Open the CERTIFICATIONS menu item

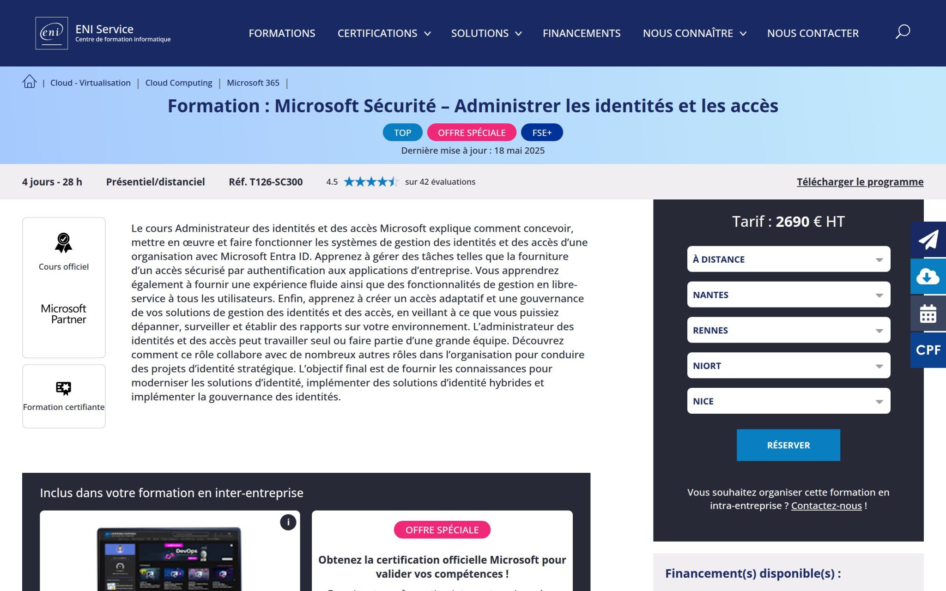(x=377, y=33)
